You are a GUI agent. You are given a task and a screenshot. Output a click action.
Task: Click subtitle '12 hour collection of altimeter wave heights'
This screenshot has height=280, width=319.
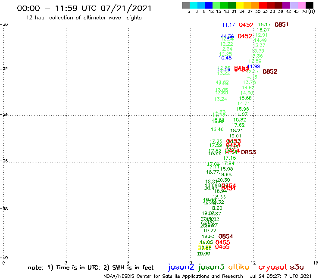84,18
